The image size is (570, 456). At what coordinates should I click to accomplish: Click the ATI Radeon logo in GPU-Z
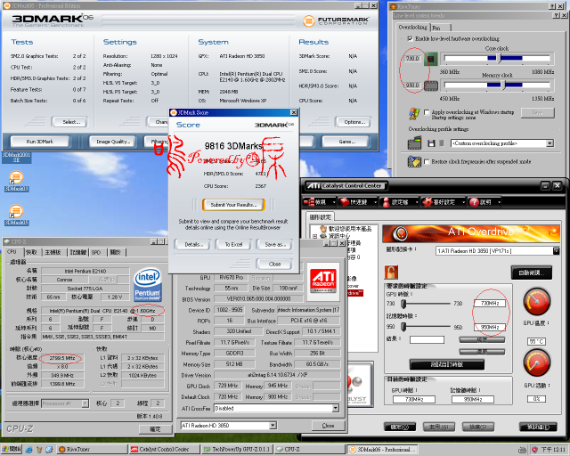[322, 281]
